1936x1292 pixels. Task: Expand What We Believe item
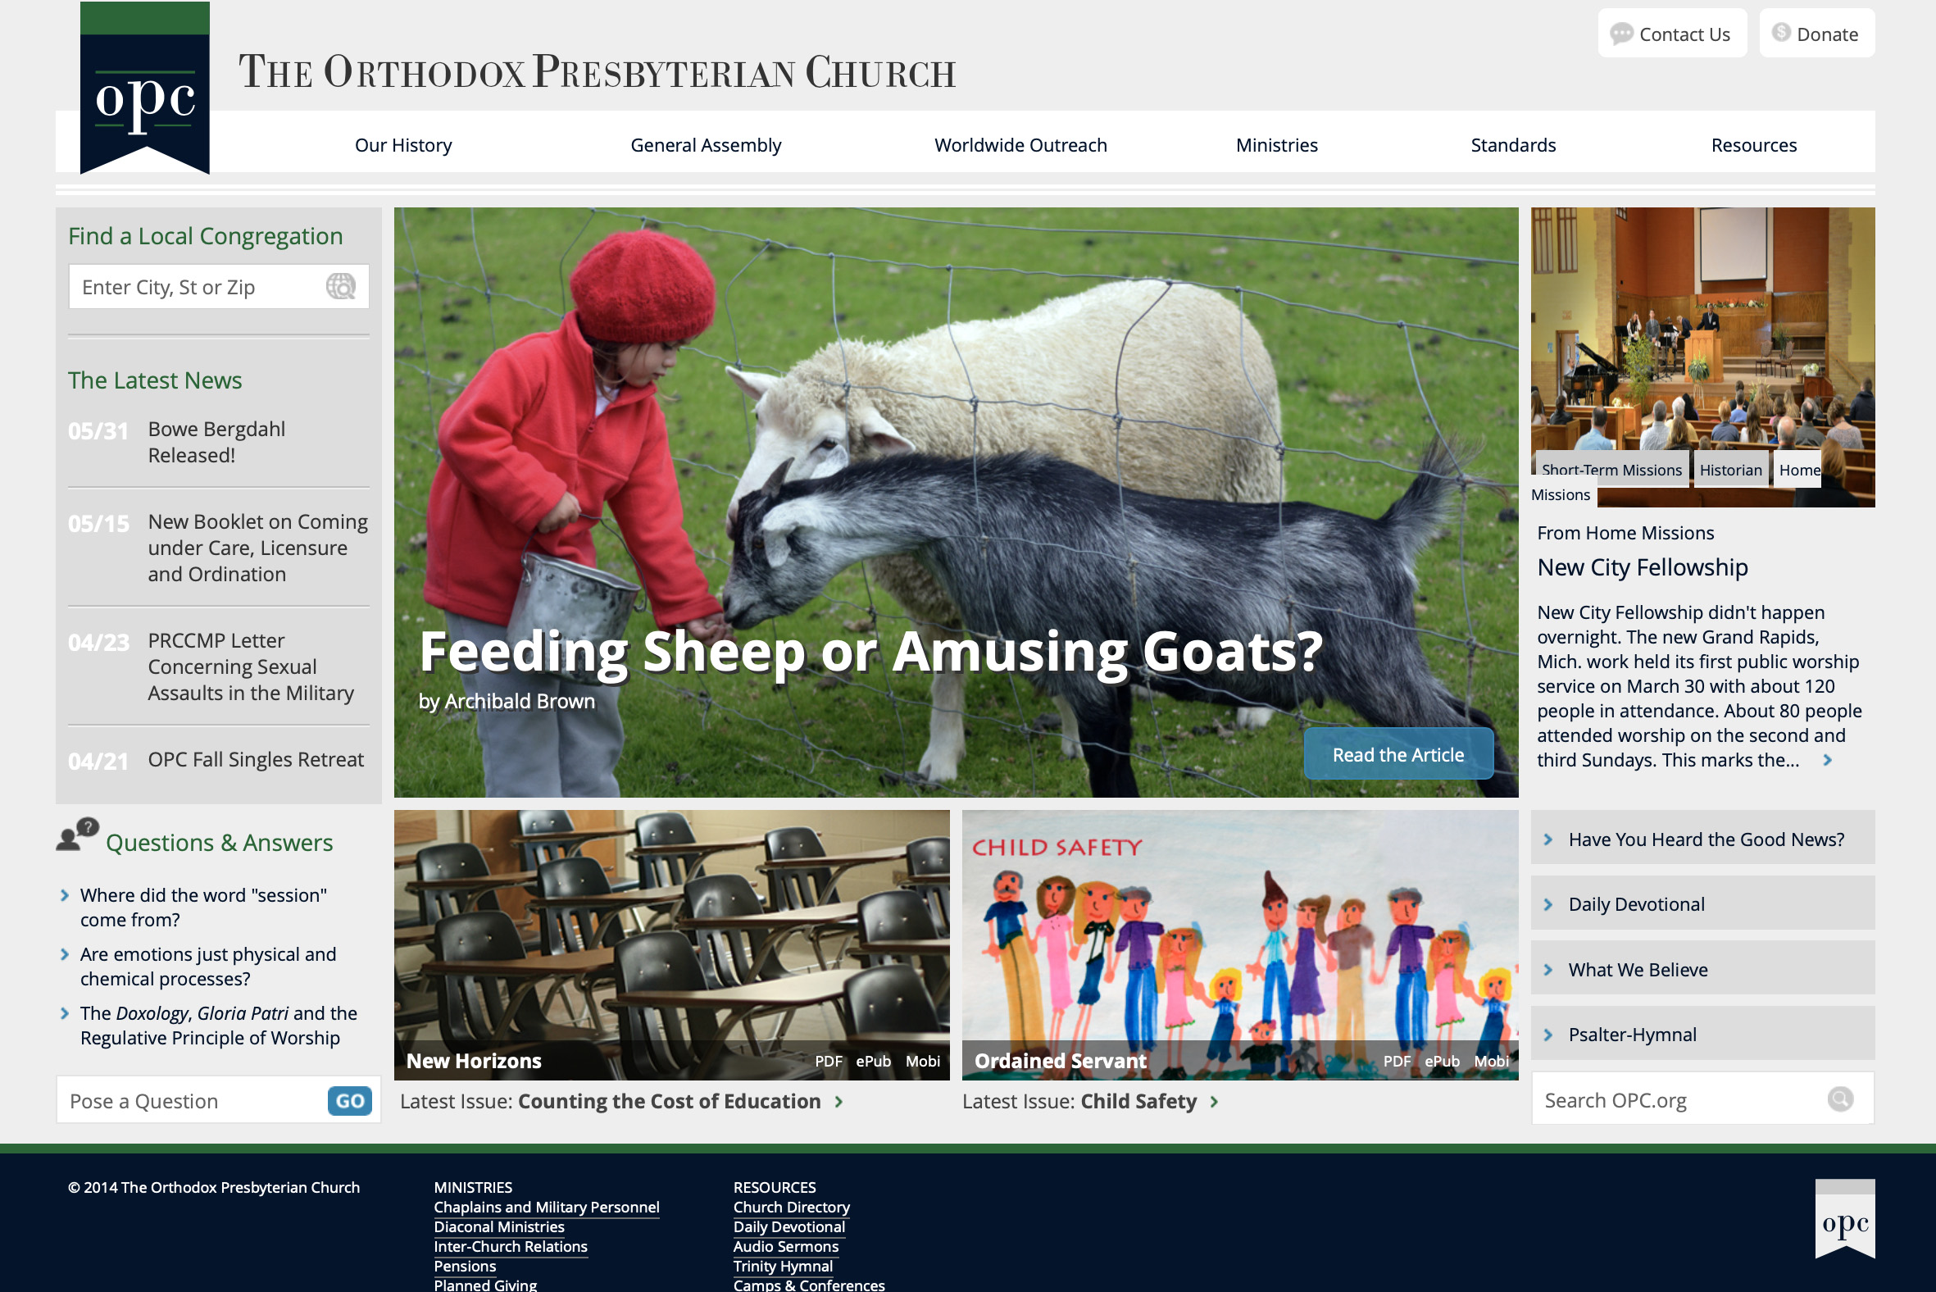pyautogui.click(x=1702, y=969)
